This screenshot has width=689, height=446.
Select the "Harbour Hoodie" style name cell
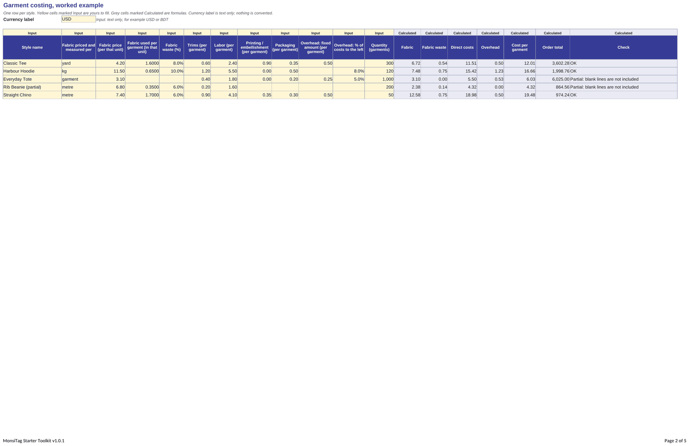pyautogui.click(x=32, y=71)
